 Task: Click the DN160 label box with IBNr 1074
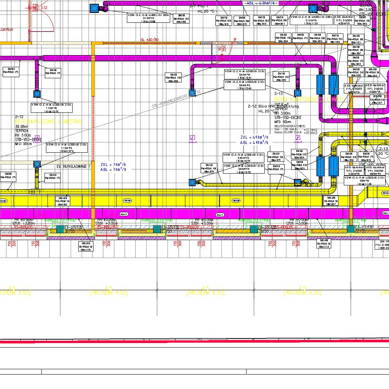(x=209, y=168)
